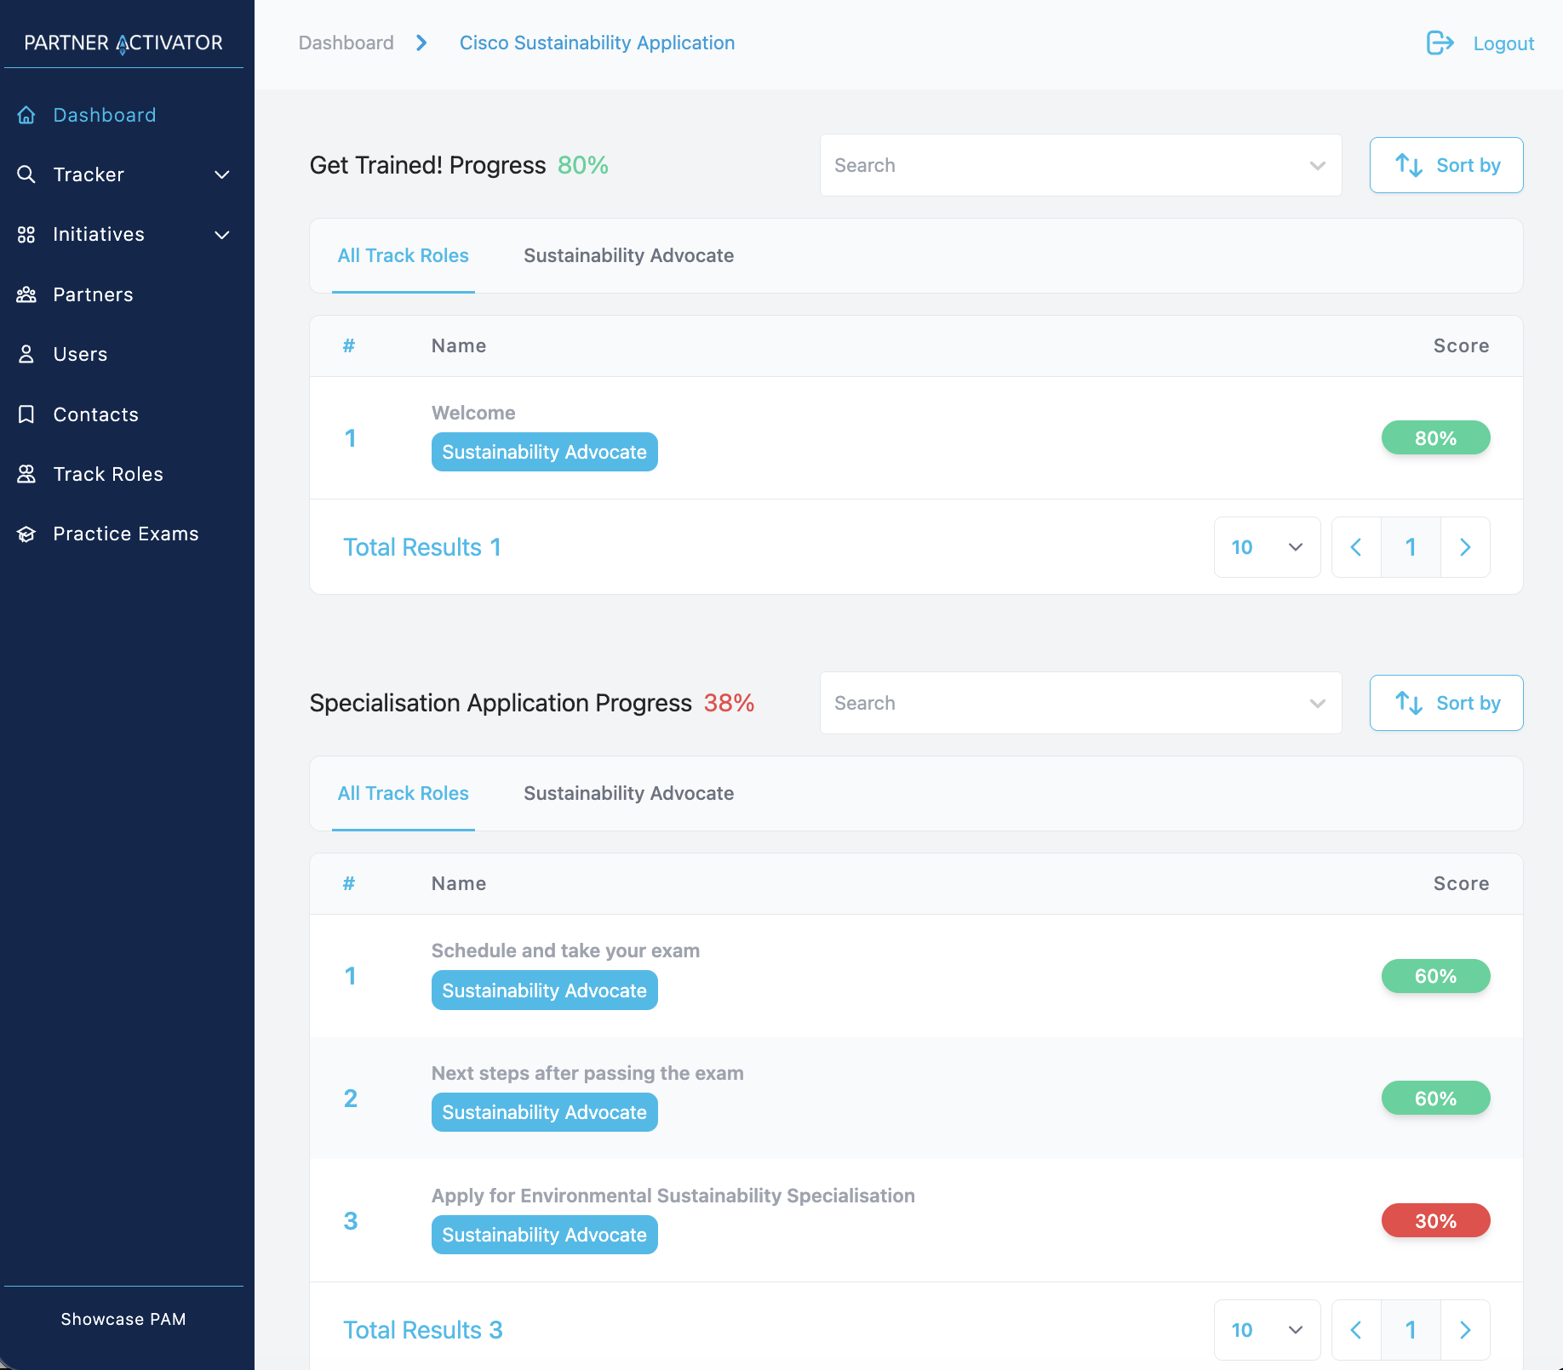Click the Dashboard home icon in sidebar
Screen dimensions: 1563x1370
(26, 115)
